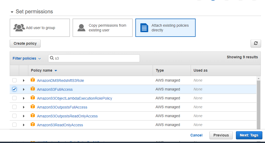Open the AmazonS3OutpostsFullAccess policy link
Image resolution: width=265 pixels, height=143 pixels.
coord(62,107)
